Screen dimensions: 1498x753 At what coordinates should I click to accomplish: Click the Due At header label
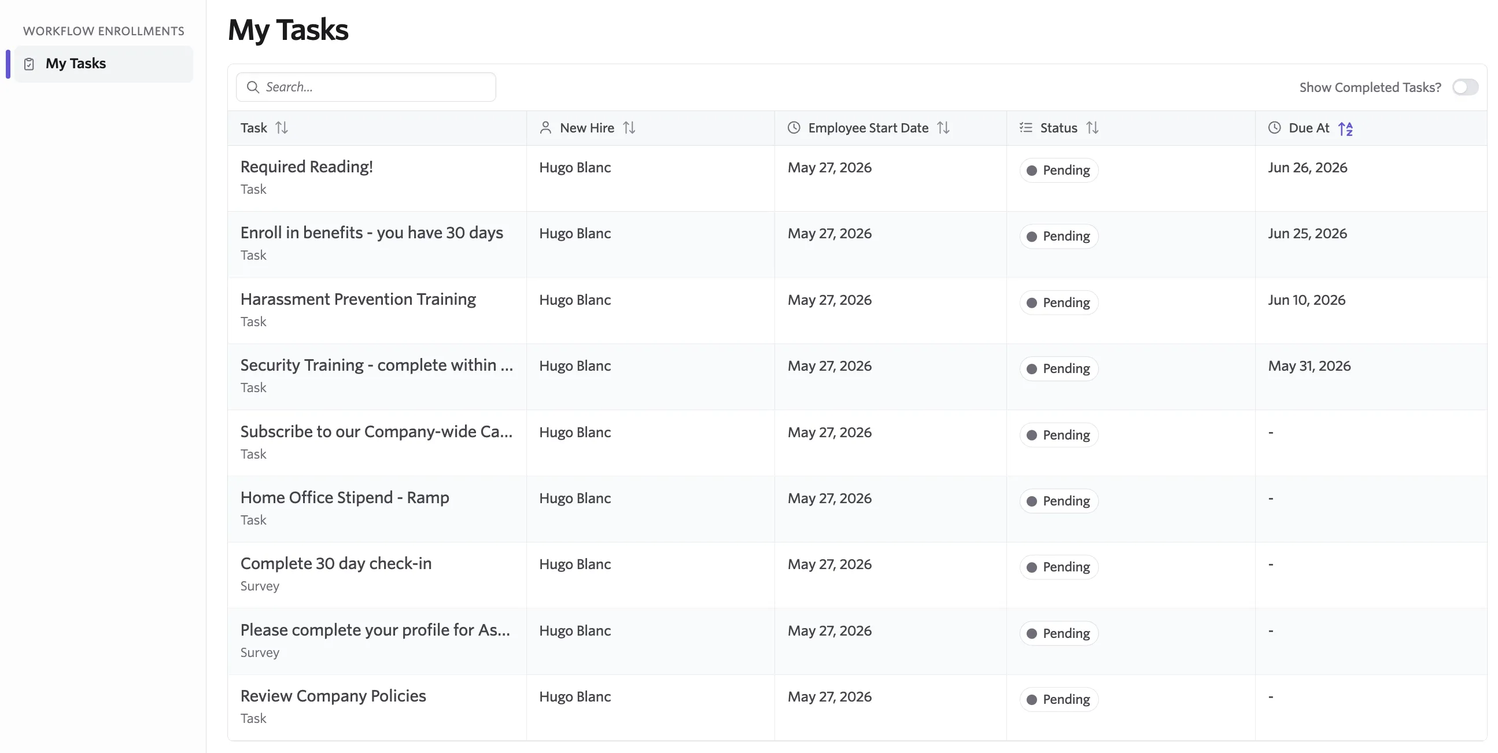pyautogui.click(x=1308, y=128)
